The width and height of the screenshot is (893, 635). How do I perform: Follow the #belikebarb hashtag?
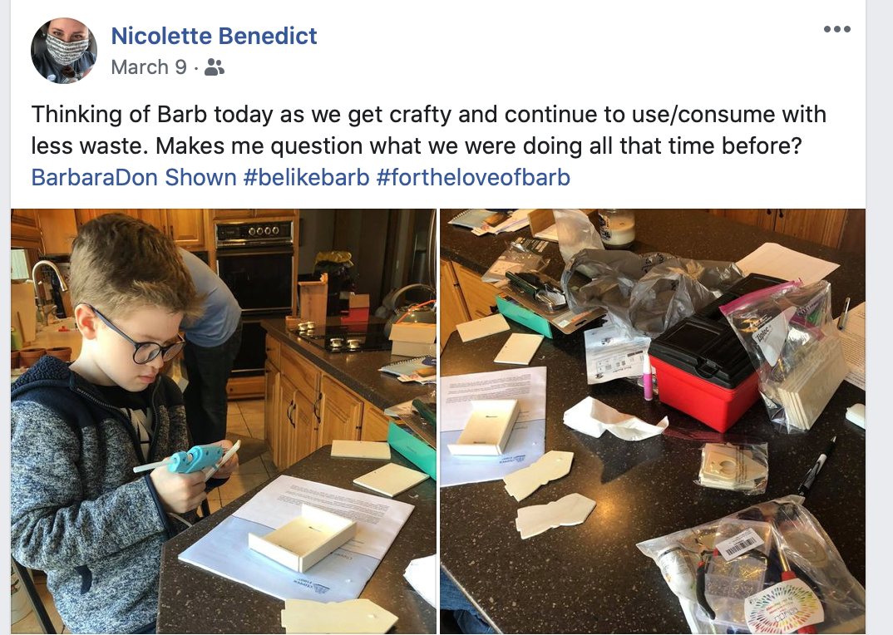[x=307, y=178]
